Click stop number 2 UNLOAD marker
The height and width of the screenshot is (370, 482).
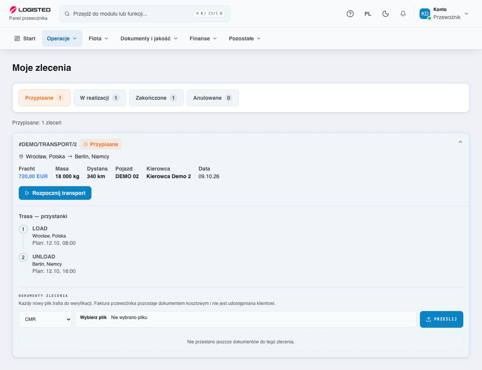[x=23, y=257]
